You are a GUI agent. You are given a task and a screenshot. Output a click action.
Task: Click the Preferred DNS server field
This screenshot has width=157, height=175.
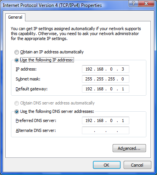[105, 120]
